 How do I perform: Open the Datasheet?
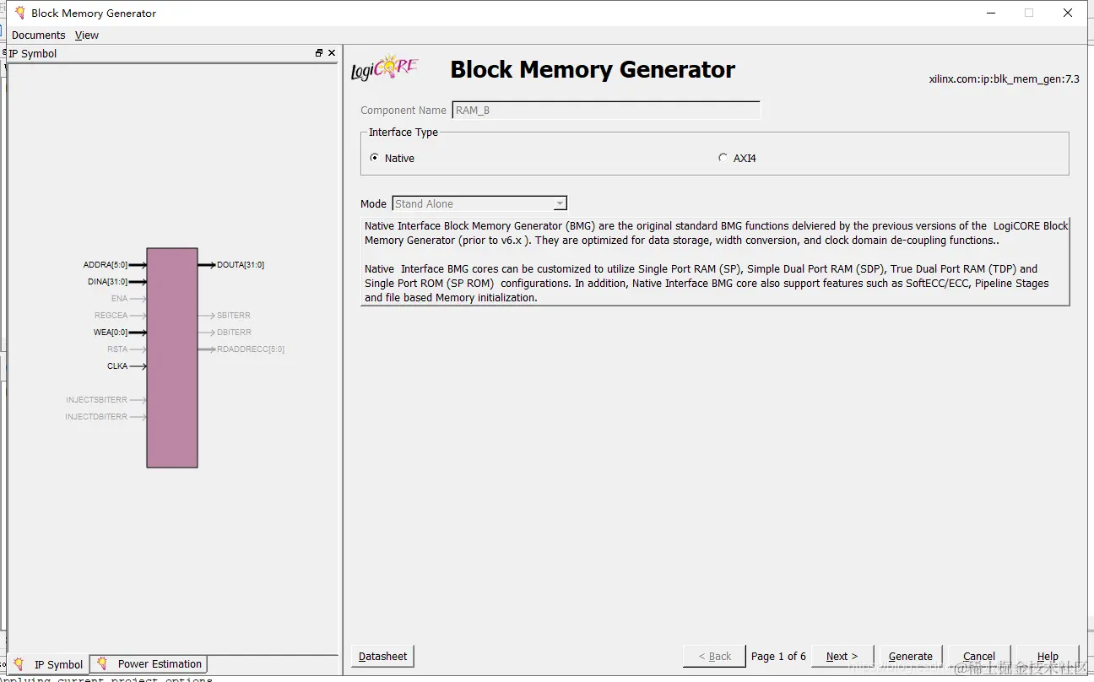click(382, 656)
